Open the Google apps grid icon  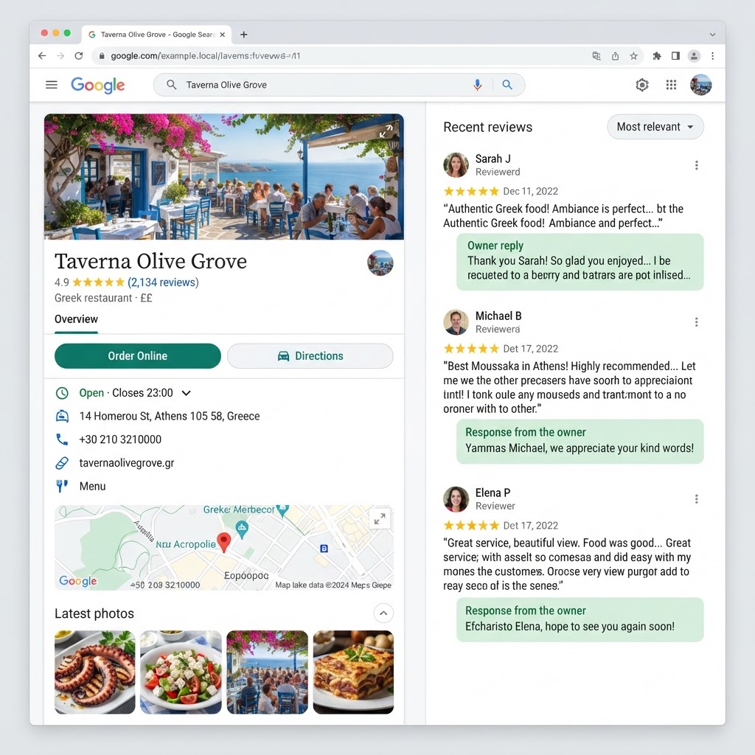[x=671, y=86]
